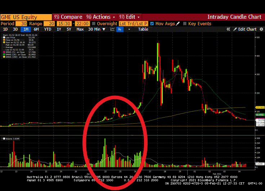Click the Start on 01/12 yellow swatch

pyautogui.click(x=4, y=42)
